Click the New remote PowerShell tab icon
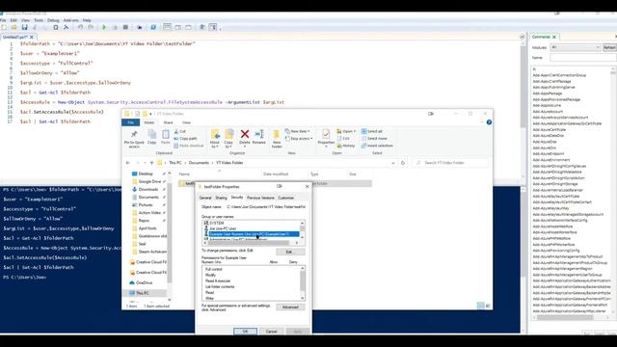Viewport: 617px width, 347px height. pos(139,27)
